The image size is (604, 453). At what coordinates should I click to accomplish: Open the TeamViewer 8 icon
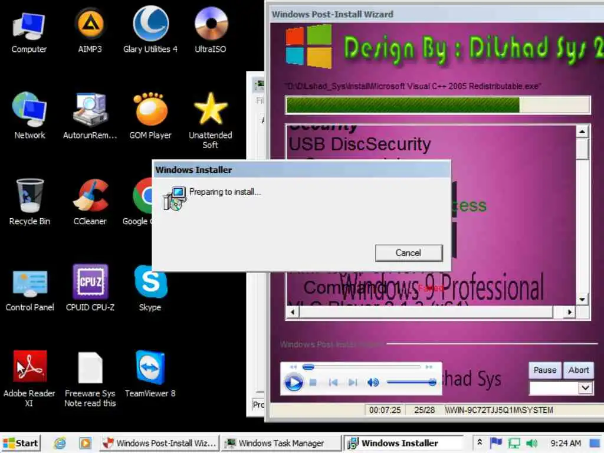pos(150,373)
